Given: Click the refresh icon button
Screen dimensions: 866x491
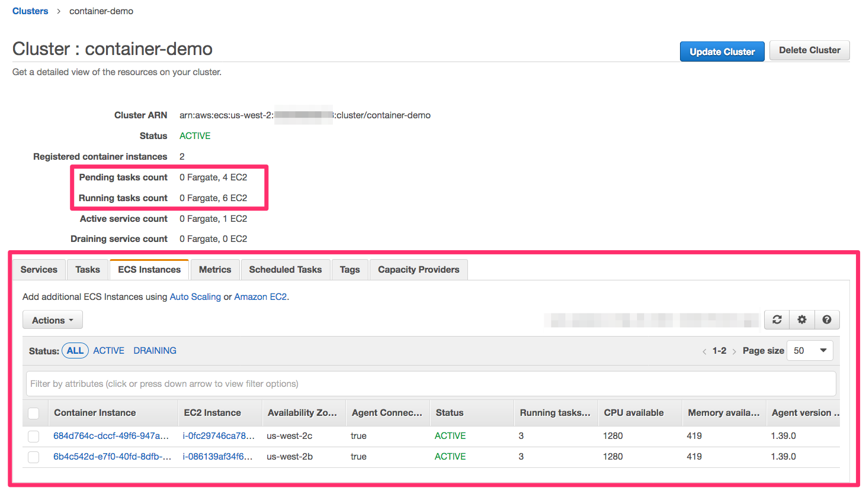Looking at the screenshot, I should 777,320.
